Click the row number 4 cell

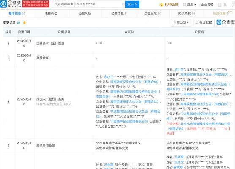point(8,146)
